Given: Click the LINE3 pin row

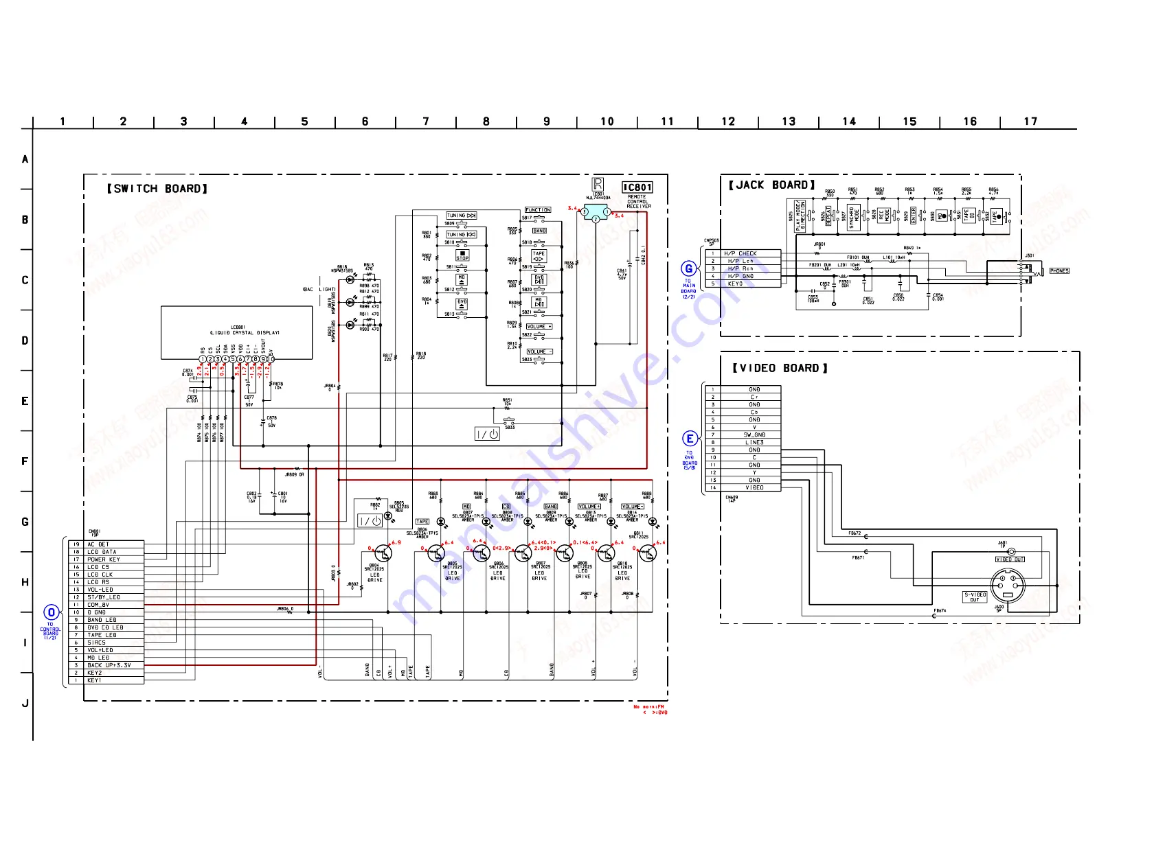Looking at the screenshot, I should coord(743,442).
